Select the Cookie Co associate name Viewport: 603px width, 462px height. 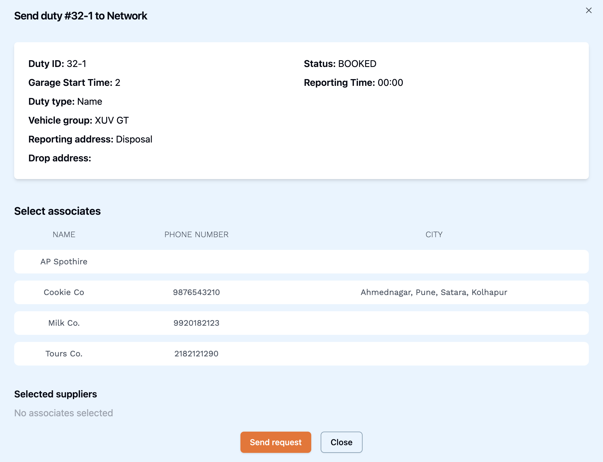[x=64, y=292]
